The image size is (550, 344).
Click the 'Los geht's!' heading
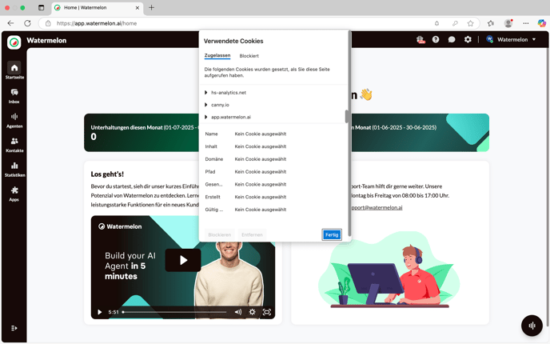[x=107, y=174]
